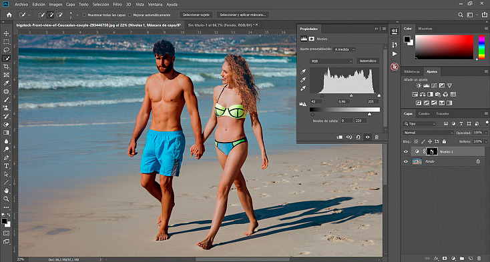Delete the adjustment layer from Propiedades

[x=377, y=137]
